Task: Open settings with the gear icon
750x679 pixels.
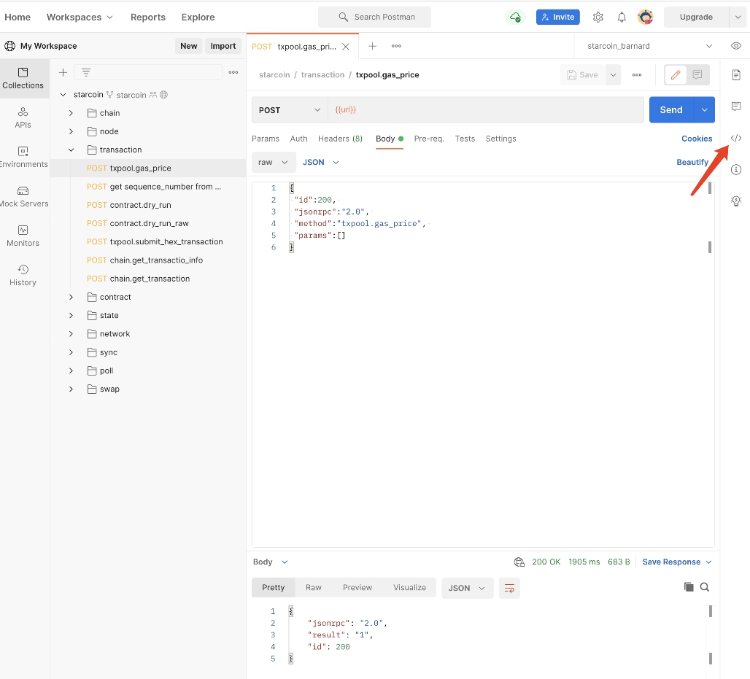Action: point(598,18)
